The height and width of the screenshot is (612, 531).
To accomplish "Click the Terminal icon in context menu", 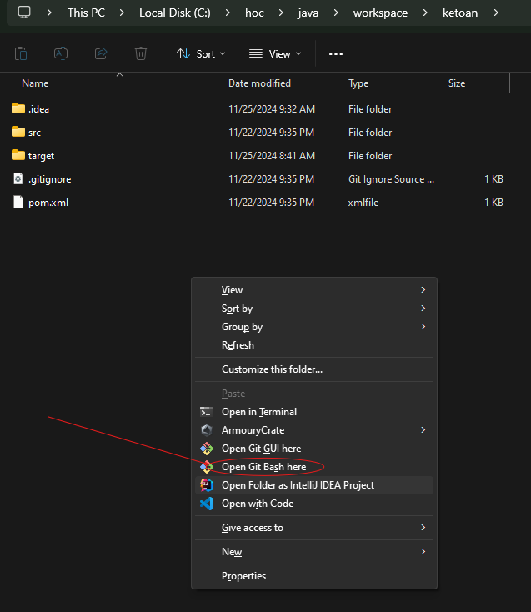I will pos(207,412).
